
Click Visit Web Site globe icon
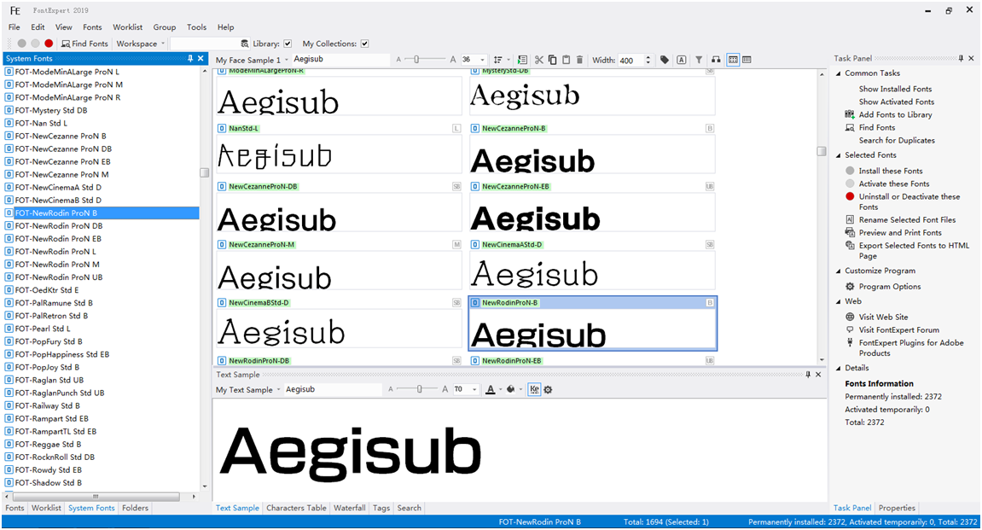tap(850, 317)
